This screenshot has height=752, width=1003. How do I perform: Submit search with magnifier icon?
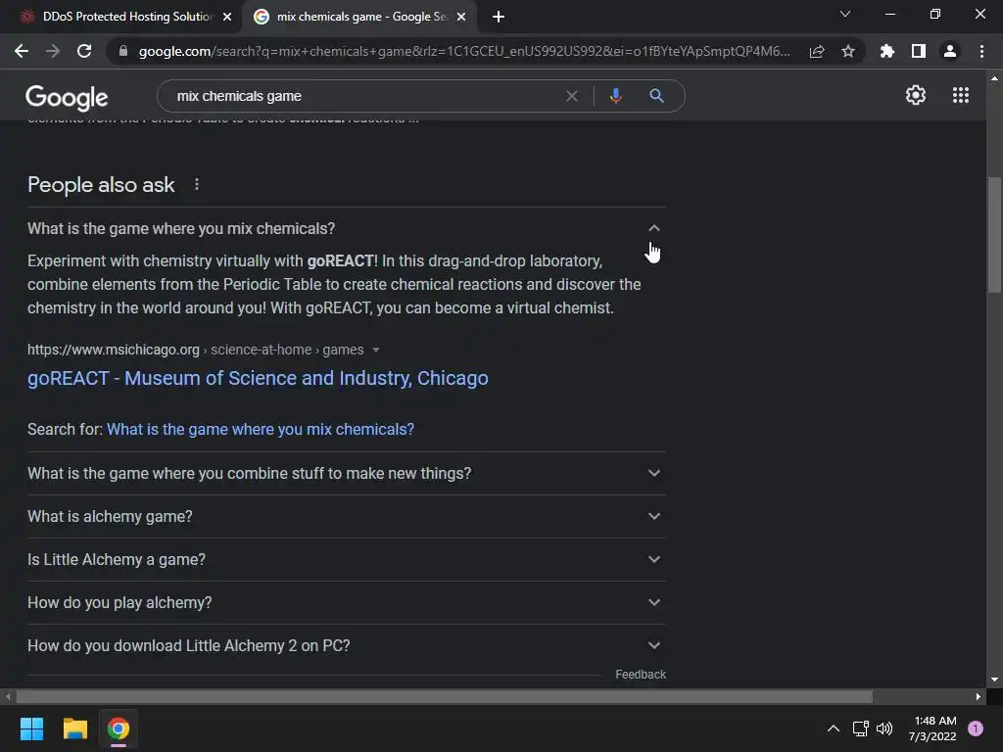656,96
